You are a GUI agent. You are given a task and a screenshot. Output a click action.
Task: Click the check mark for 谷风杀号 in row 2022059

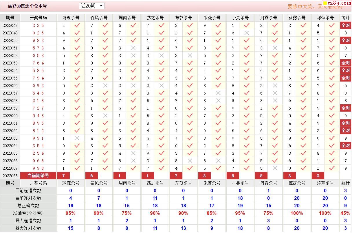point(105,108)
